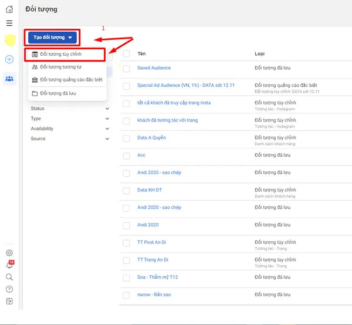Select the checkbox for Data A Quyền

coord(126,138)
